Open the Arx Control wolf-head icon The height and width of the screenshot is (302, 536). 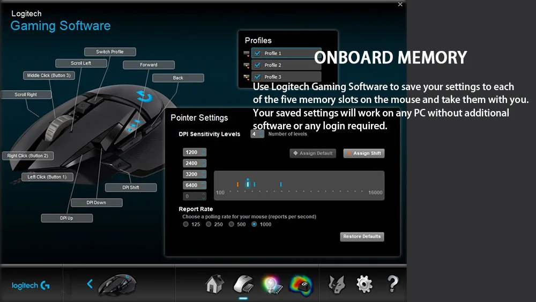click(x=337, y=284)
